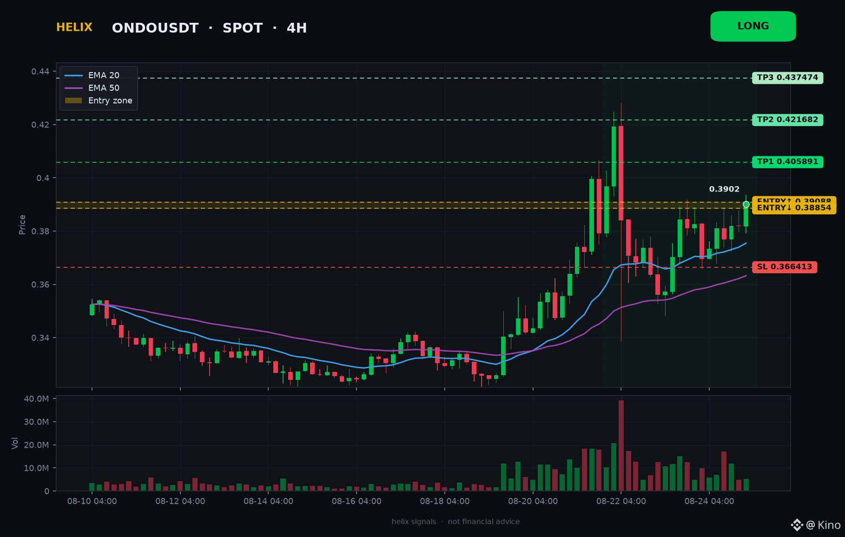The image size is (845, 537).
Task: Click the 0.36 price axis tick
Action: tap(40, 285)
